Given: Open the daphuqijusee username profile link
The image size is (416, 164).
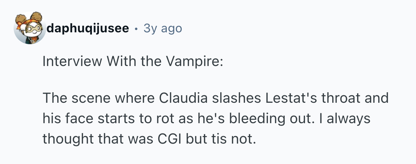Looking at the screenshot, I should [88, 29].
